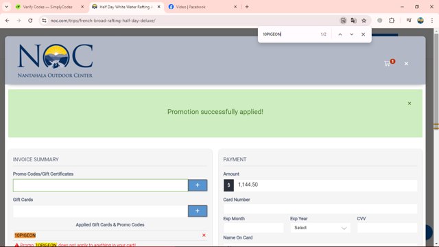Close the Half Day White Water Rafting tab

pos(158,7)
